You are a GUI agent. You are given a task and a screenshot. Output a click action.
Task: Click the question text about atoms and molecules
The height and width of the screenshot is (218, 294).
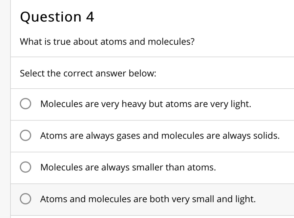pyautogui.click(x=107, y=42)
